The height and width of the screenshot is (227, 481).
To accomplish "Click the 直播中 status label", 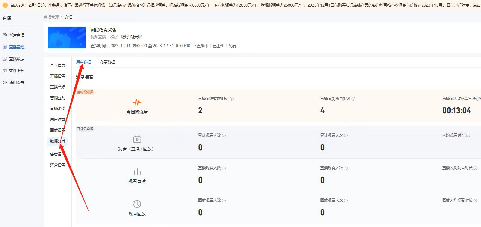I will coord(202,46).
